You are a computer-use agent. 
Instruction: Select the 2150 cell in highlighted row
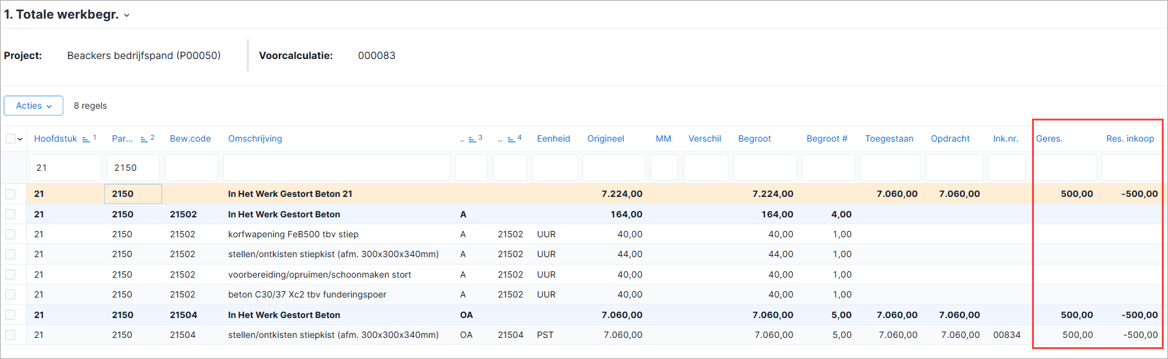[133, 194]
